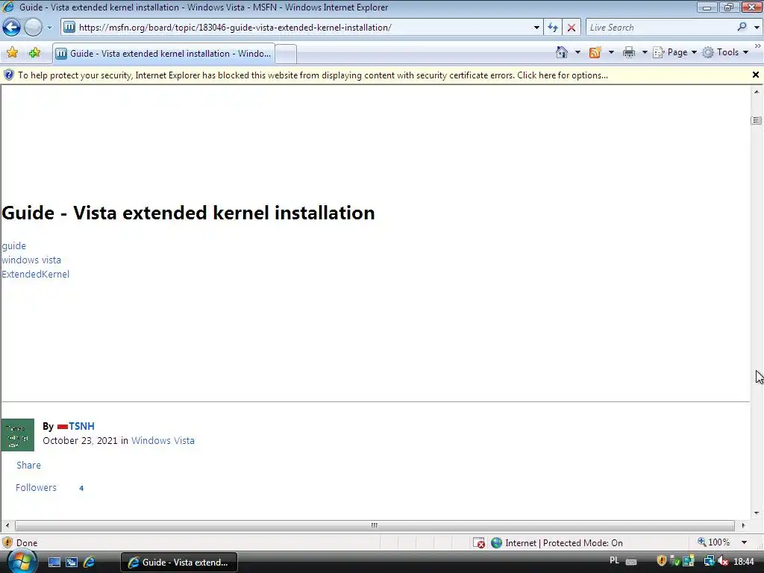Launch Internet Explorer from quick launch
Viewport: 764px width, 573px height.
tap(90, 563)
